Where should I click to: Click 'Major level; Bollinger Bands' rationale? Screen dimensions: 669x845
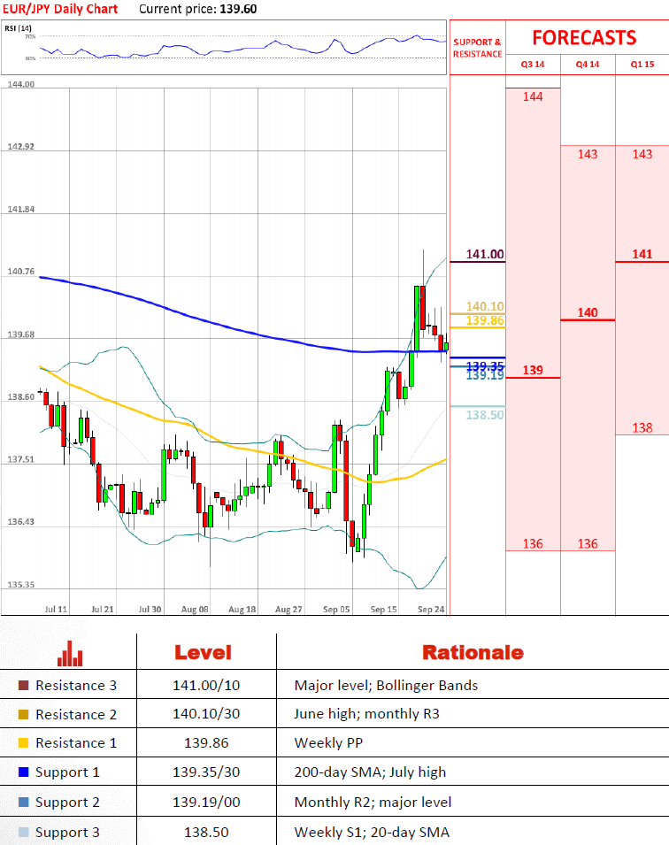pyautogui.click(x=386, y=686)
